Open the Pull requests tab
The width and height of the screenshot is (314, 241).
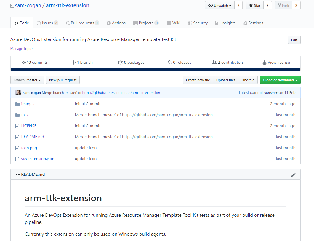tap(82, 23)
